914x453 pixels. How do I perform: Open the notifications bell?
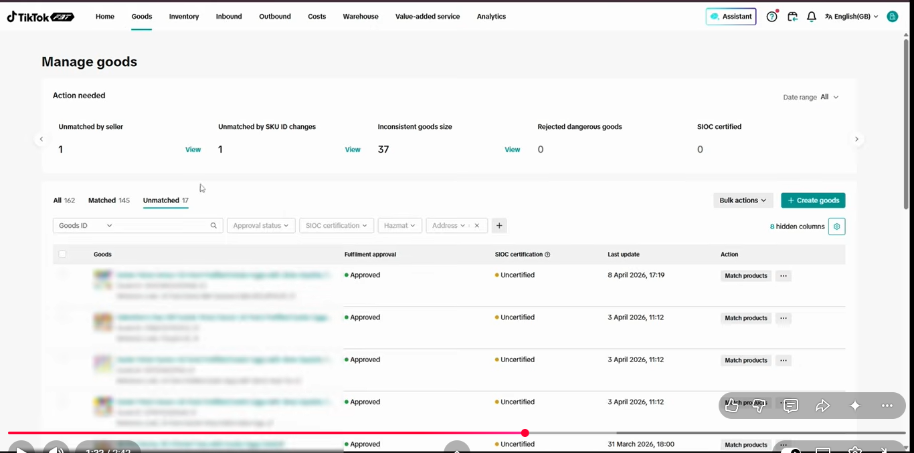pos(811,17)
